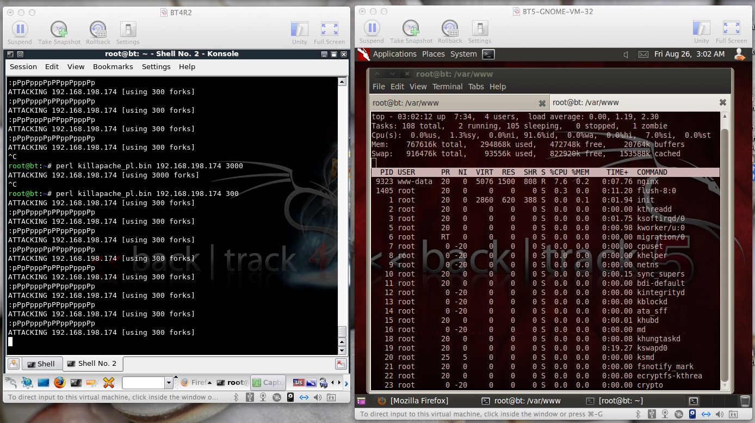Image resolution: width=755 pixels, height=423 pixels.
Task: Open Settings for the BT4R2 VM
Action: pos(128,33)
